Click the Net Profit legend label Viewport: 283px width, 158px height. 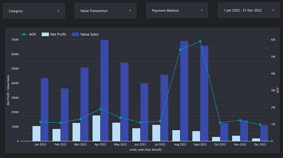click(x=58, y=34)
